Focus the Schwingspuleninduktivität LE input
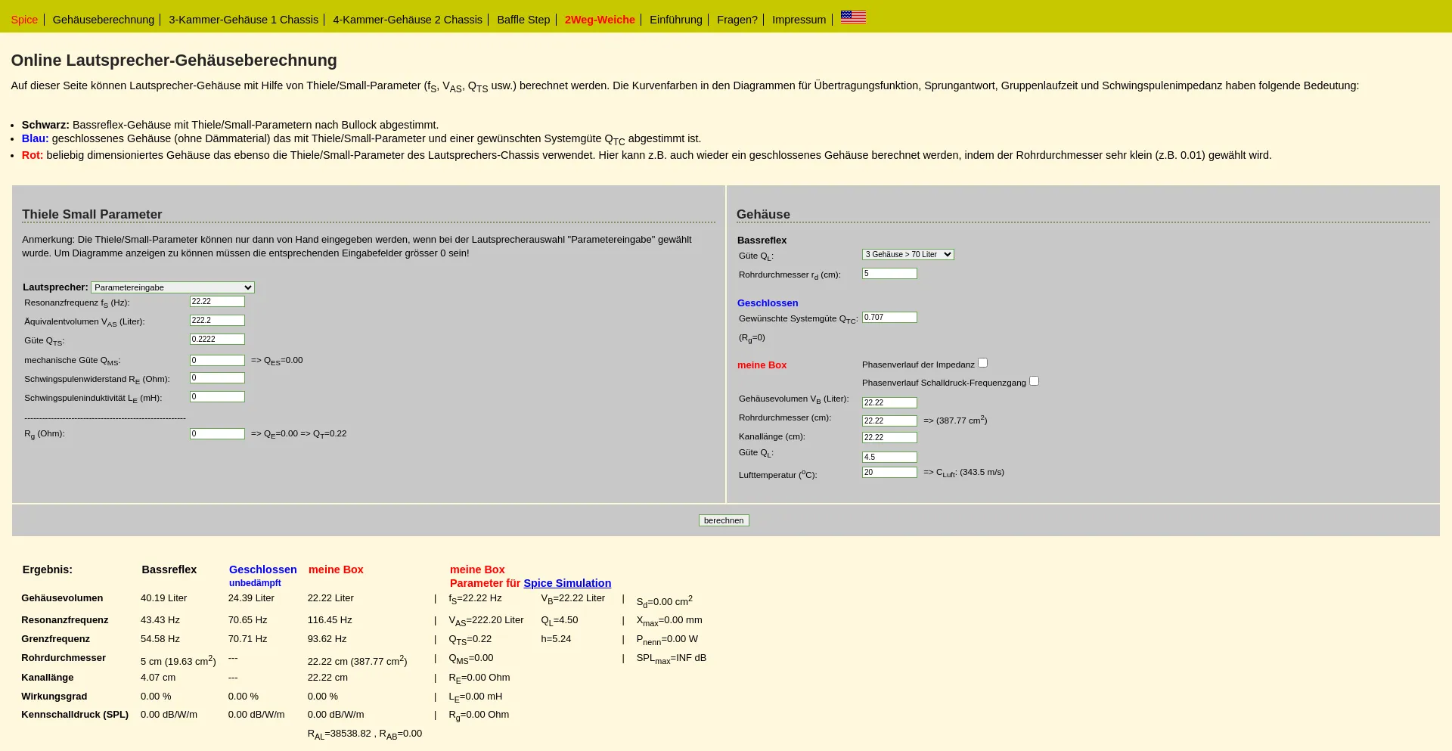The image size is (1452, 751). coord(217,397)
